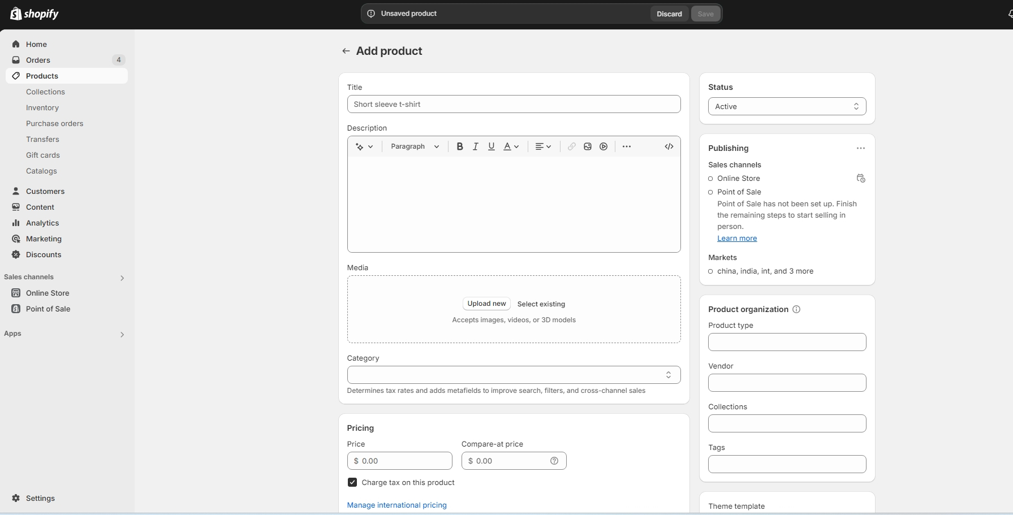Uncheck Charge tax on this product
The width and height of the screenshot is (1013, 515).
coord(352,482)
